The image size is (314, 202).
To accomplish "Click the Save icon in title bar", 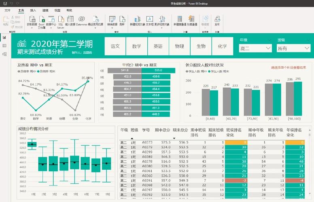I will coord(5,3).
